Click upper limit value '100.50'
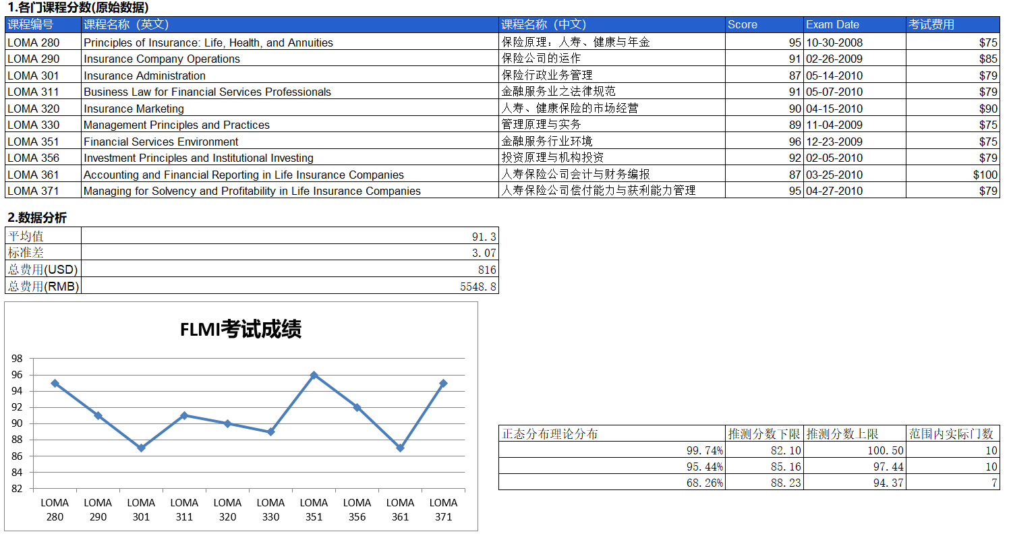The height and width of the screenshot is (538, 1011). coord(855,450)
